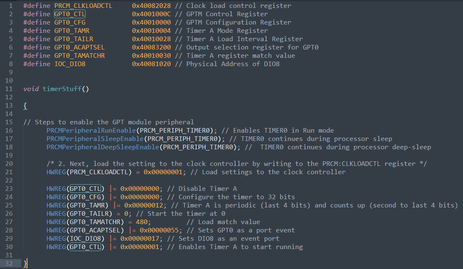463x269 pixels.
Task: Click the GPT0_CTL argument on line 30
Action: [85, 247]
